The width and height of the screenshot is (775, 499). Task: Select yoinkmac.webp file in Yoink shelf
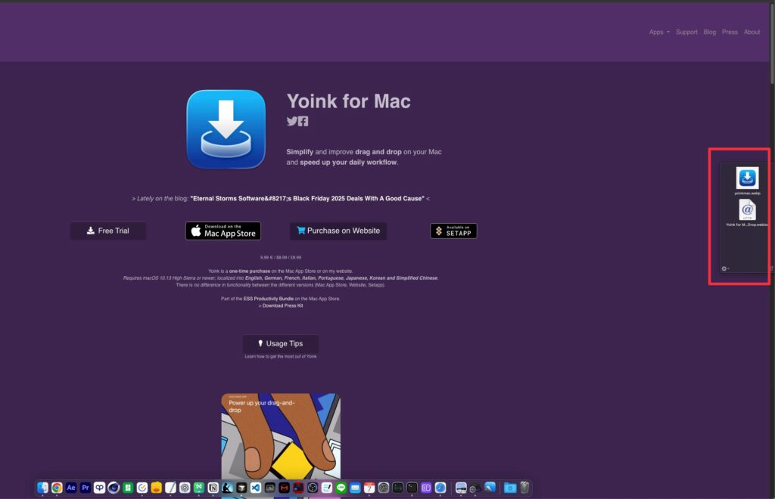pyautogui.click(x=747, y=178)
